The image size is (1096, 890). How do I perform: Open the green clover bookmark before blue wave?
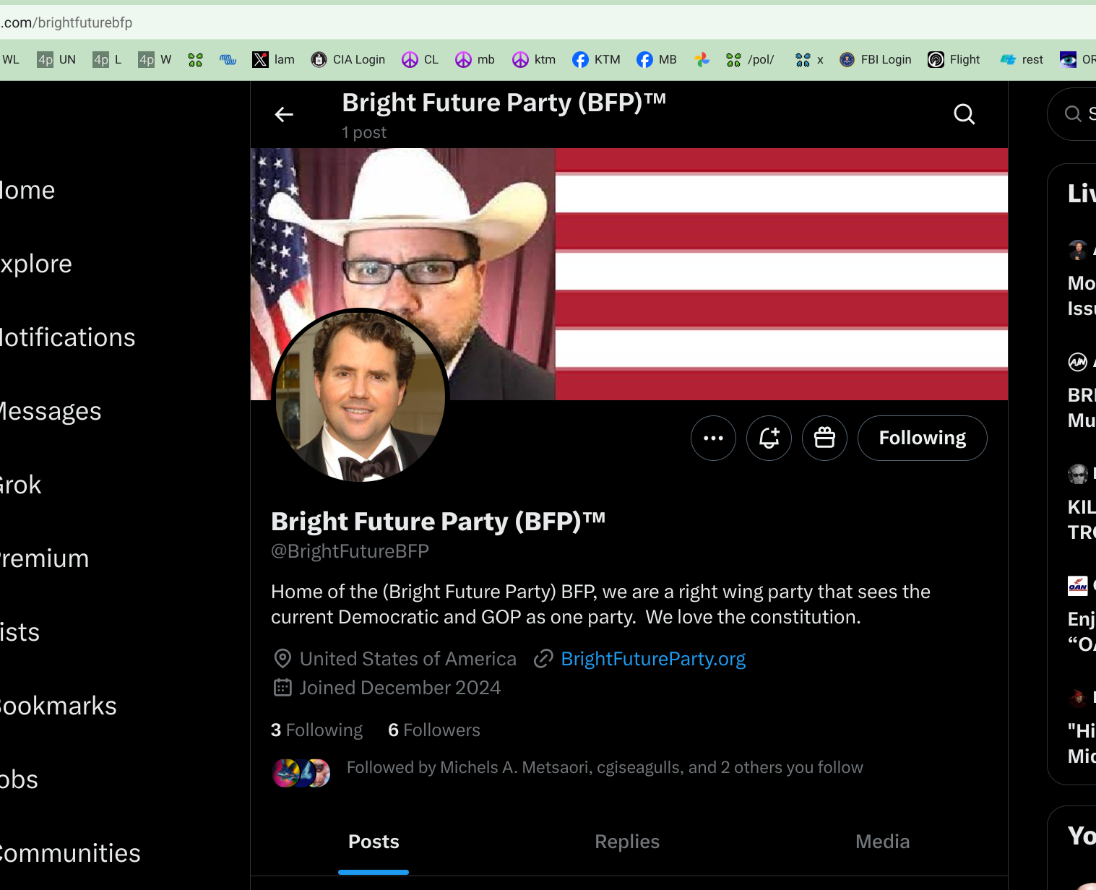(195, 59)
